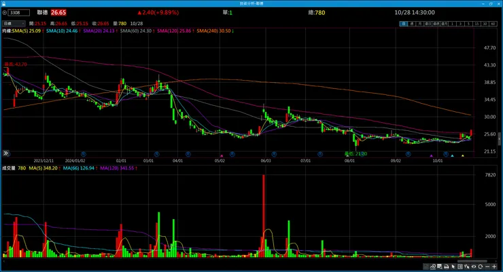
Task: Click the SMA(5) 25.09 indicator label
Action: coord(28,31)
